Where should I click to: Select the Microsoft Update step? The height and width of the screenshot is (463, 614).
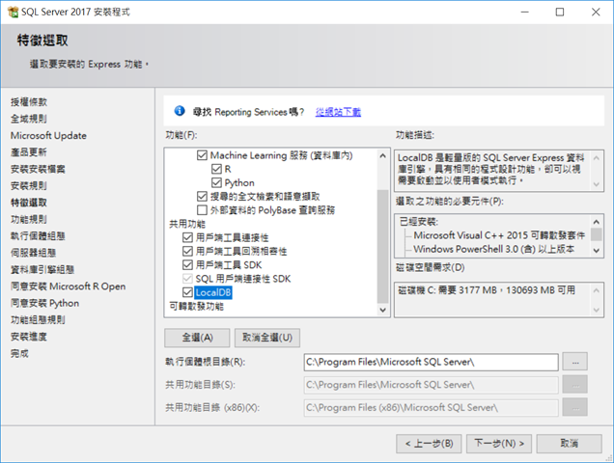coord(48,136)
